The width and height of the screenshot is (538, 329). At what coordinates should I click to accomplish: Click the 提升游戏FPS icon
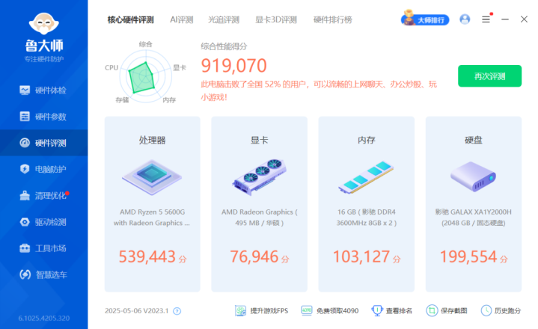tap(240, 311)
